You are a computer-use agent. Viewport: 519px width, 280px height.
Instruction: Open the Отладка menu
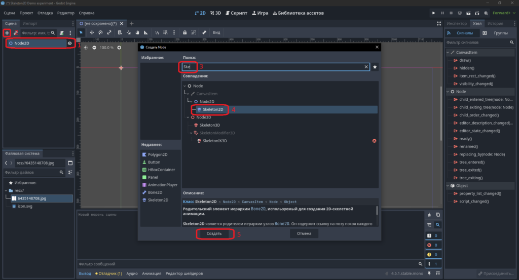tap(45, 13)
